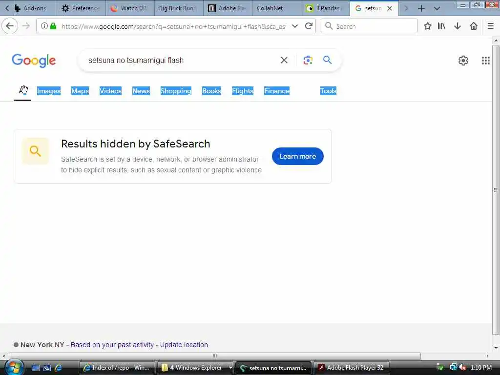Image resolution: width=500 pixels, height=375 pixels.
Task: Show the Downloads arrow panel
Action: tap(458, 26)
